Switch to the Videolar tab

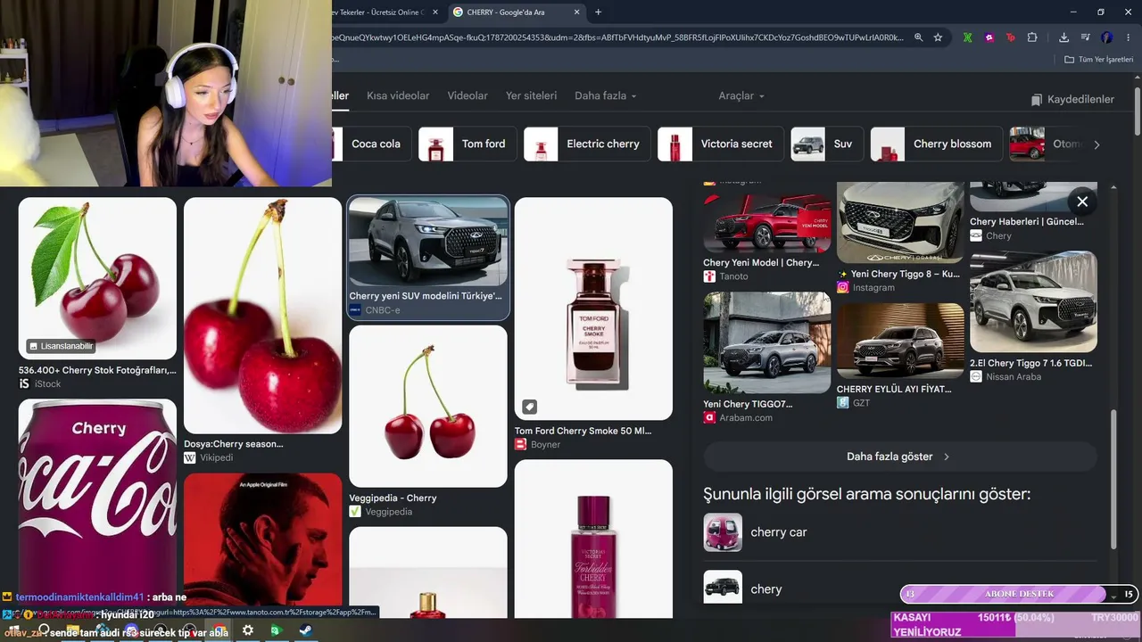click(468, 95)
